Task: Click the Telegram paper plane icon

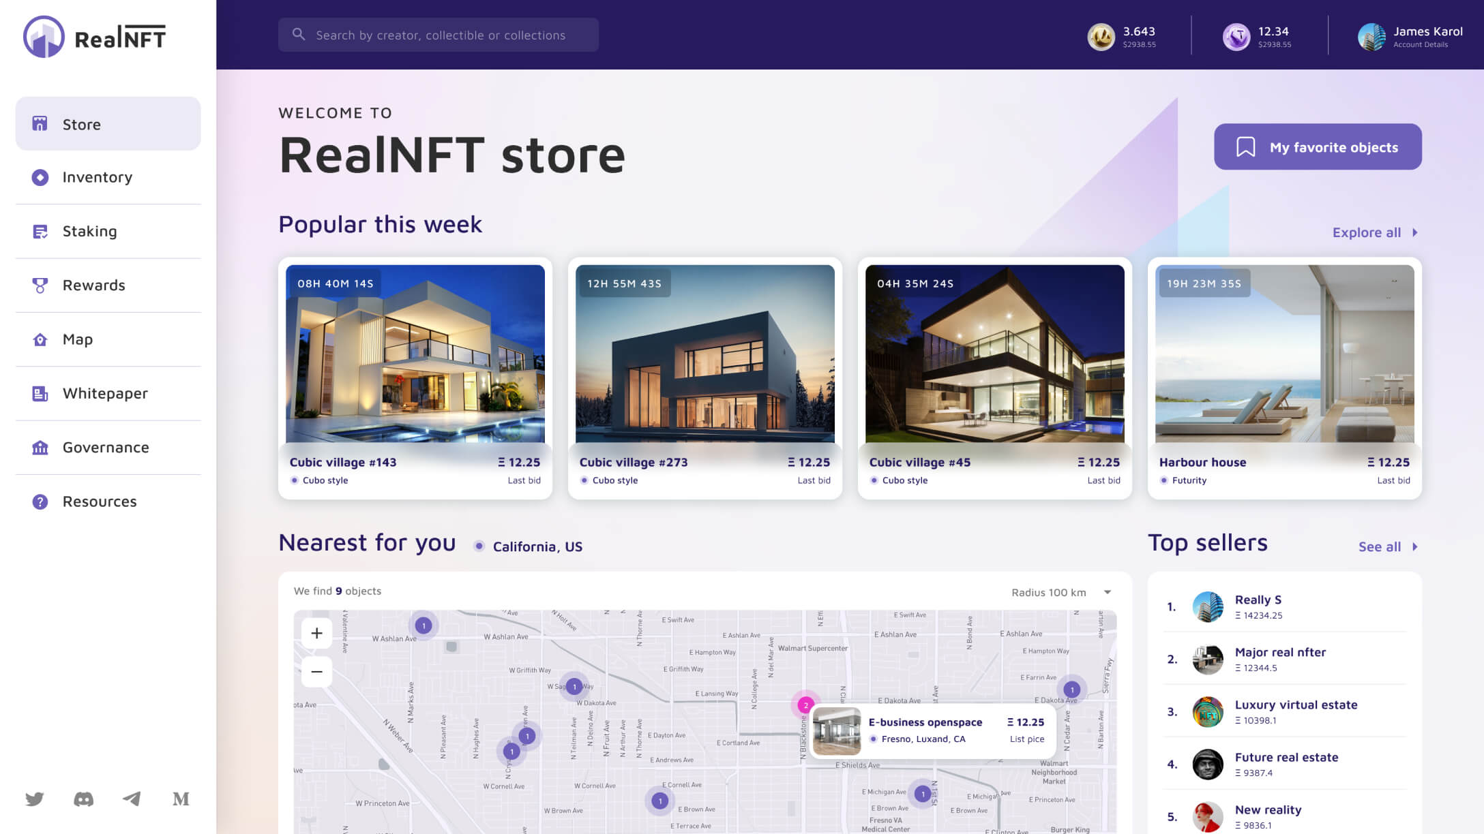Action: [x=132, y=799]
